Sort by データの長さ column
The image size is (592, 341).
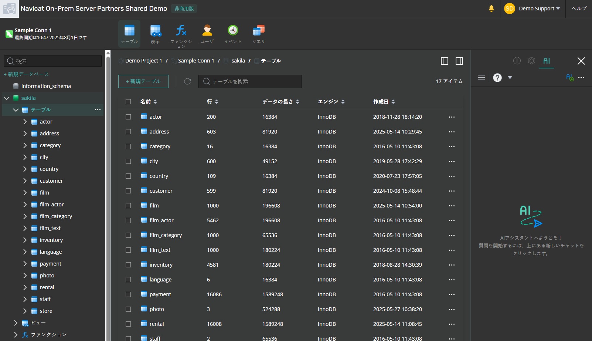click(x=281, y=102)
